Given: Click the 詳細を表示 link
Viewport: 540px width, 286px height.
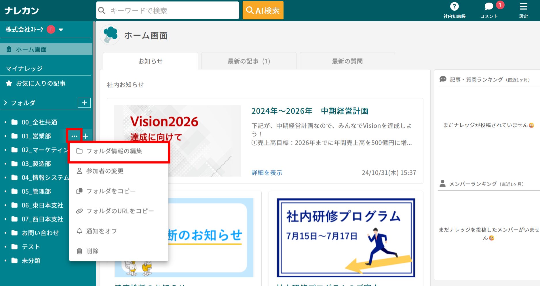Looking at the screenshot, I should click(267, 173).
